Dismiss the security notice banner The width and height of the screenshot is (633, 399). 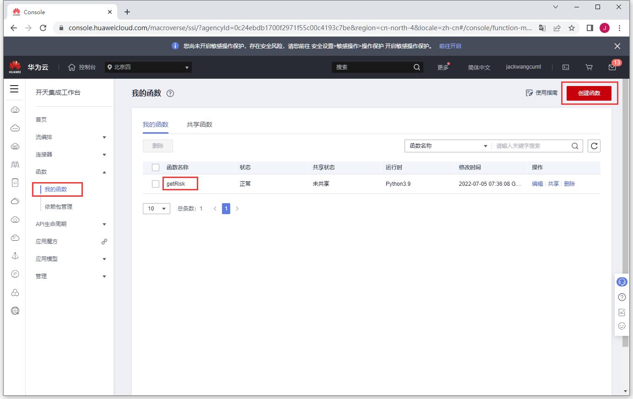[x=617, y=46]
